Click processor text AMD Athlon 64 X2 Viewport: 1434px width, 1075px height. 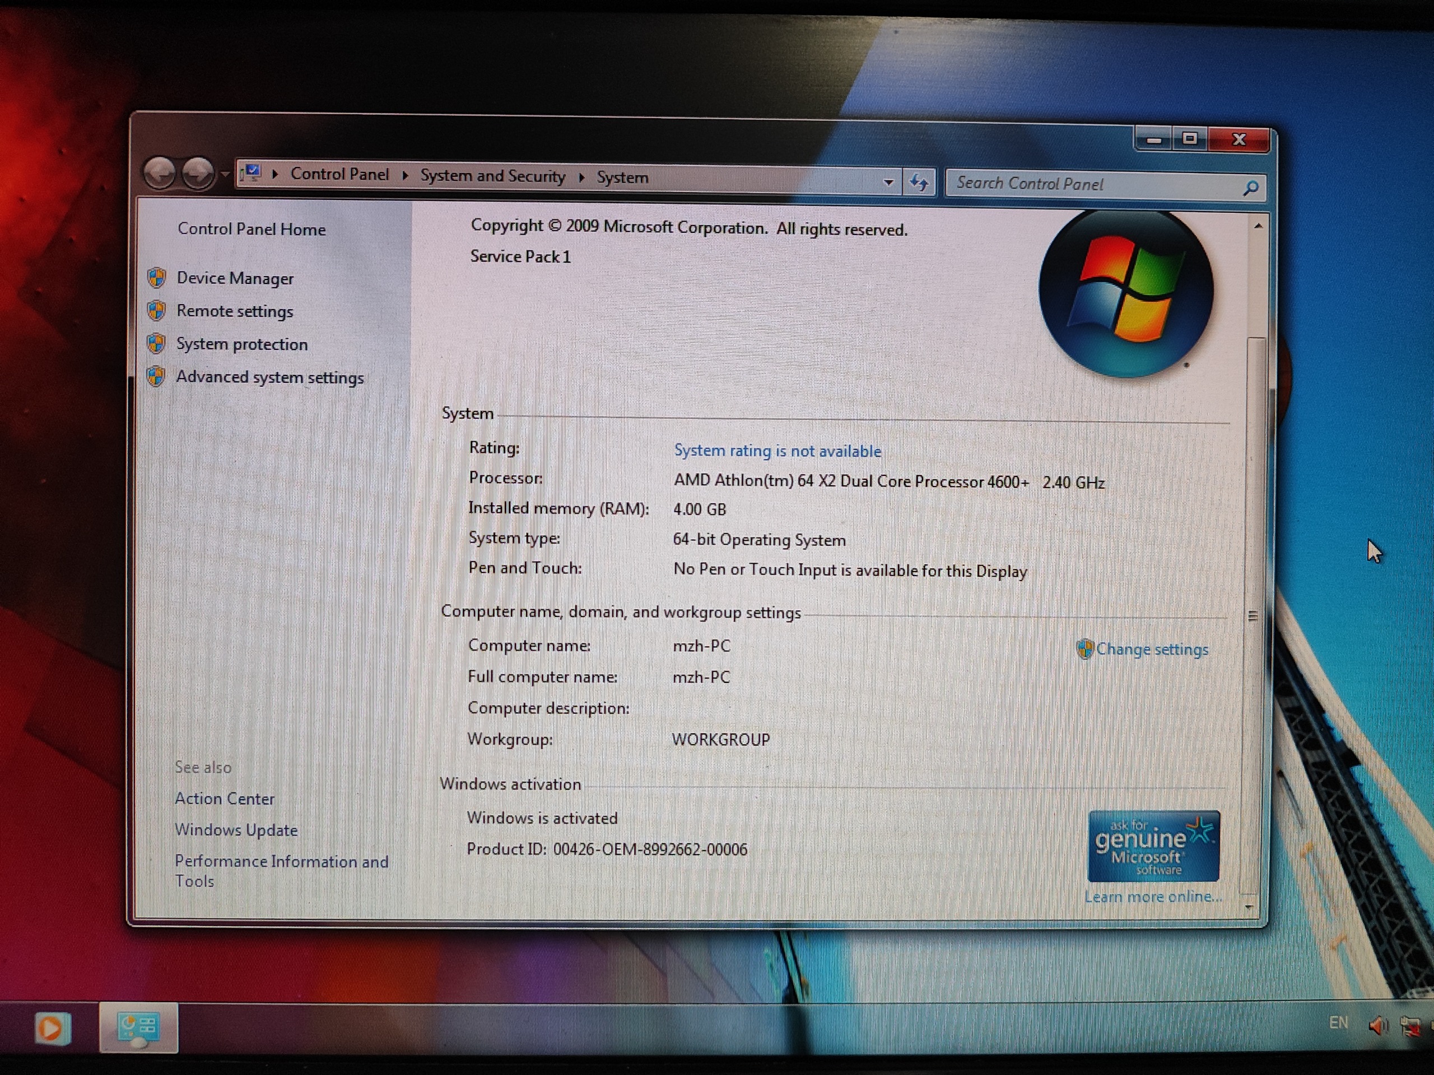(x=889, y=482)
